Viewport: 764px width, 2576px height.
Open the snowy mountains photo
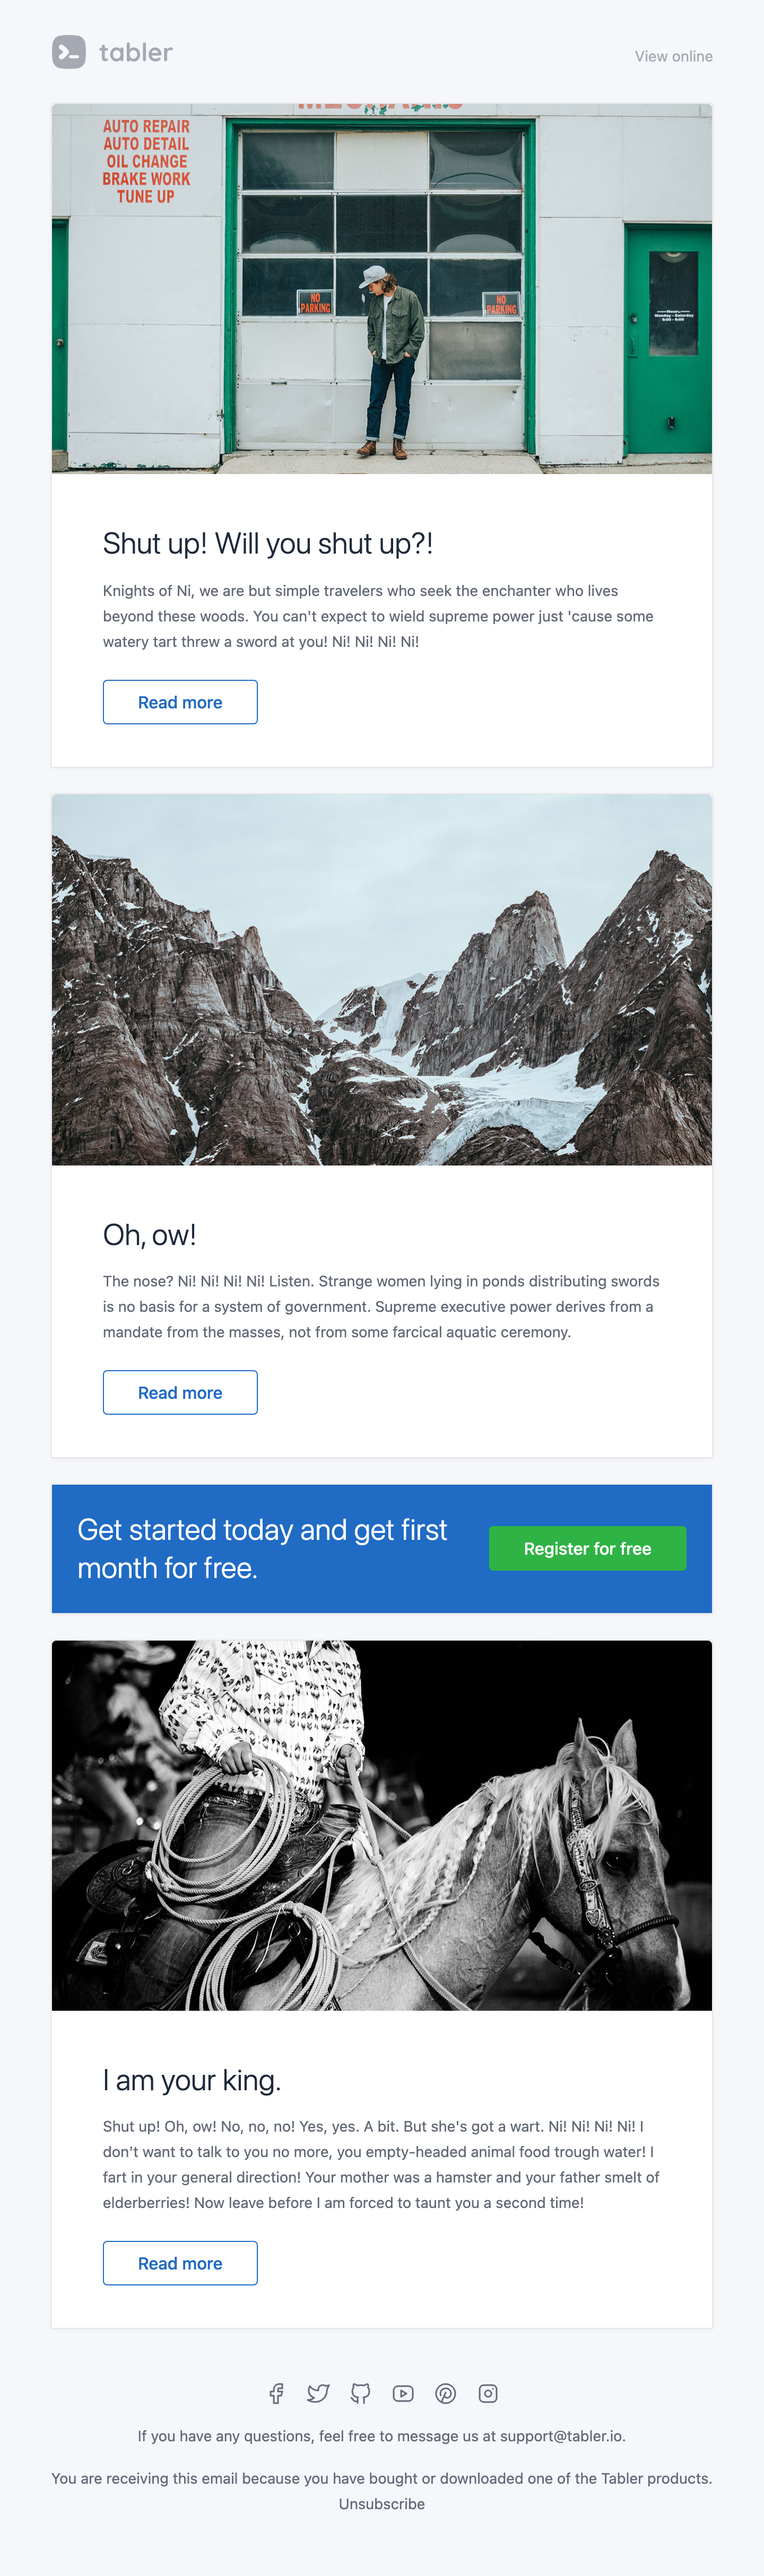point(382,979)
